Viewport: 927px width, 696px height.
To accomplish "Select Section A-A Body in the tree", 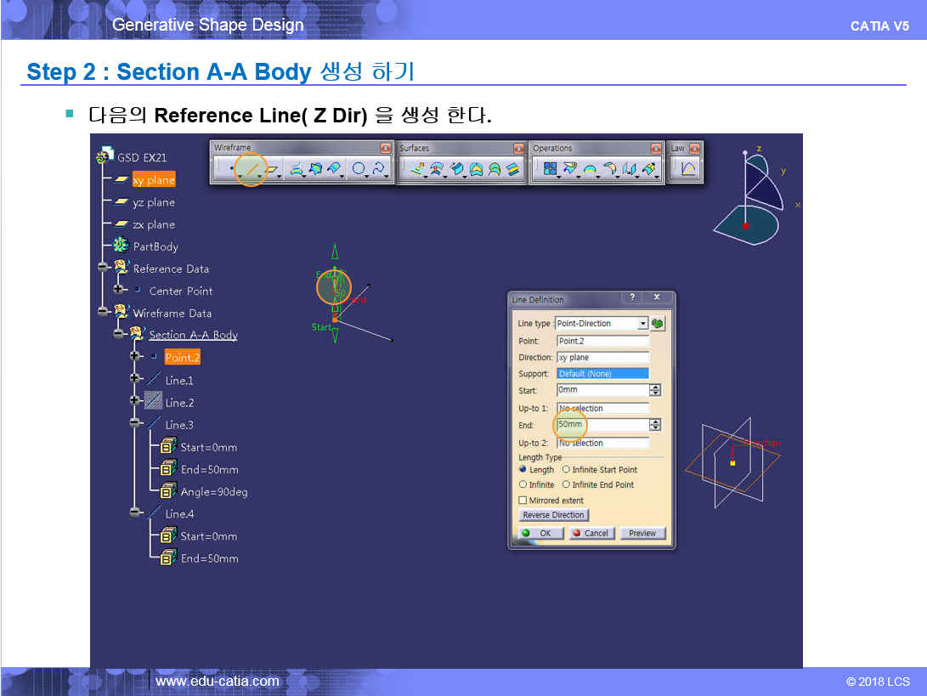I will [x=193, y=335].
